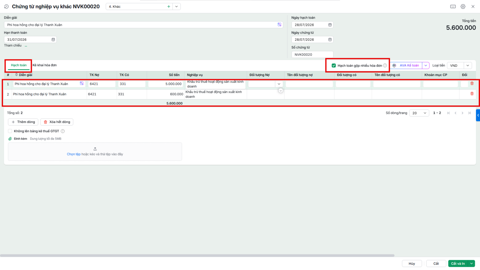Click the TK Nợ value 6421 in row 2

tap(92, 94)
